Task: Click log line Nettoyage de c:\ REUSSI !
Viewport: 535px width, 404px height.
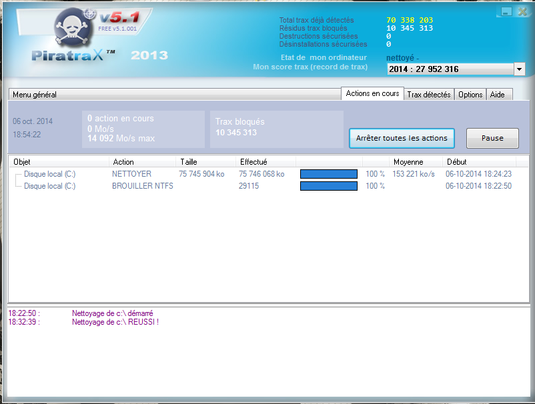Action: (115, 322)
